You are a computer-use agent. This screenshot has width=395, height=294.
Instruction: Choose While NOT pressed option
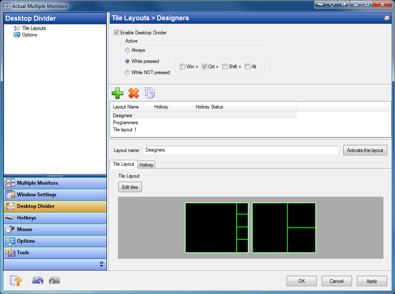pyautogui.click(x=127, y=72)
